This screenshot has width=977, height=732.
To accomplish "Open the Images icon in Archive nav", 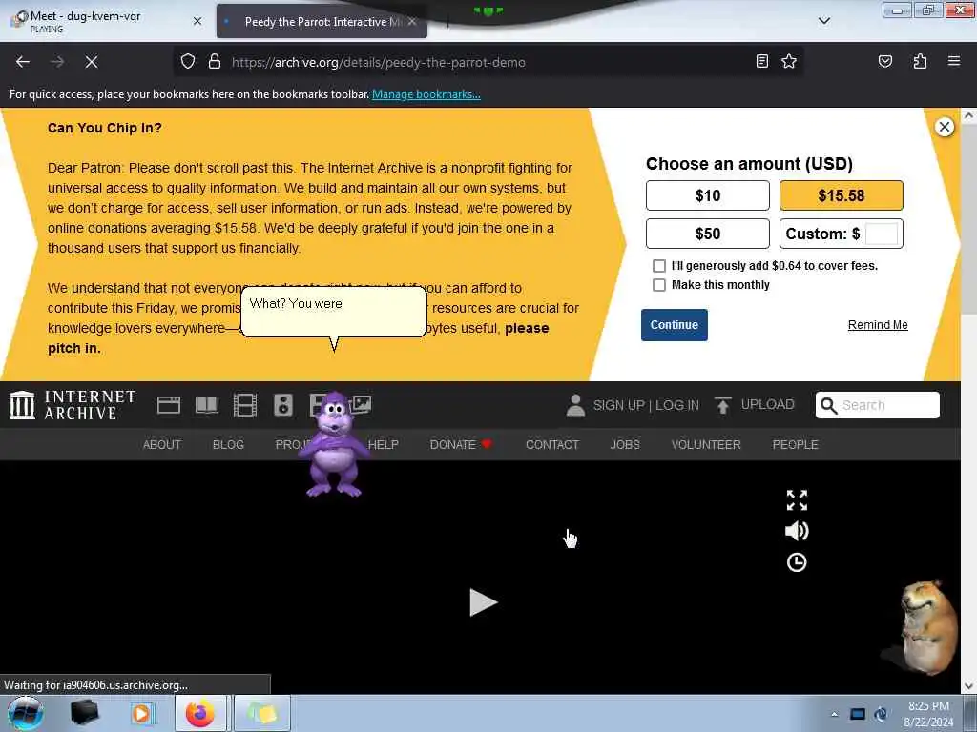I will pyautogui.click(x=361, y=404).
